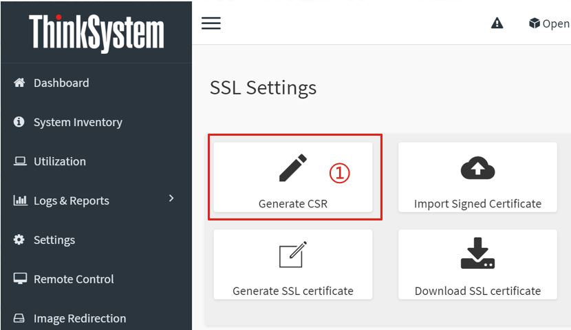The image size is (571, 330).
Task: Click the ThinkSystem logo
Action: [x=96, y=33]
